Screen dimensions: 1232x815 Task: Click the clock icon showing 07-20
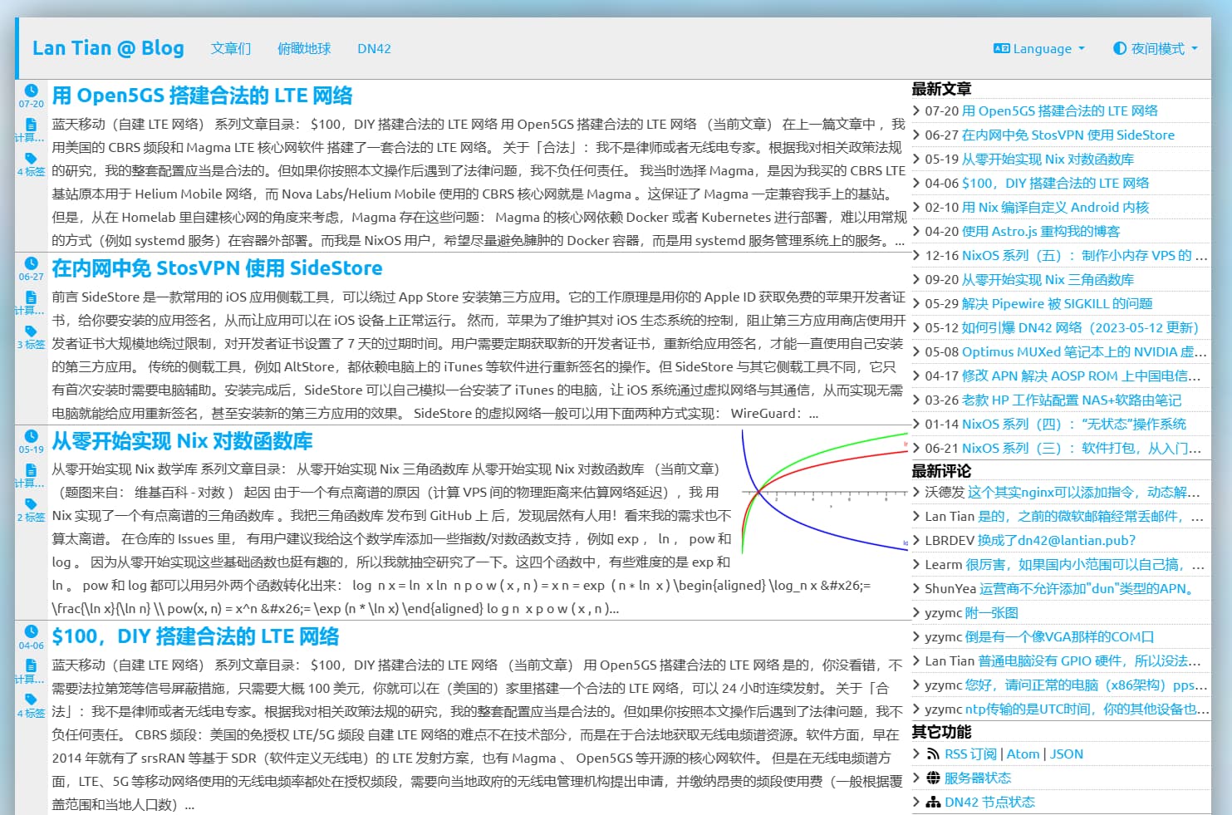point(31,90)
